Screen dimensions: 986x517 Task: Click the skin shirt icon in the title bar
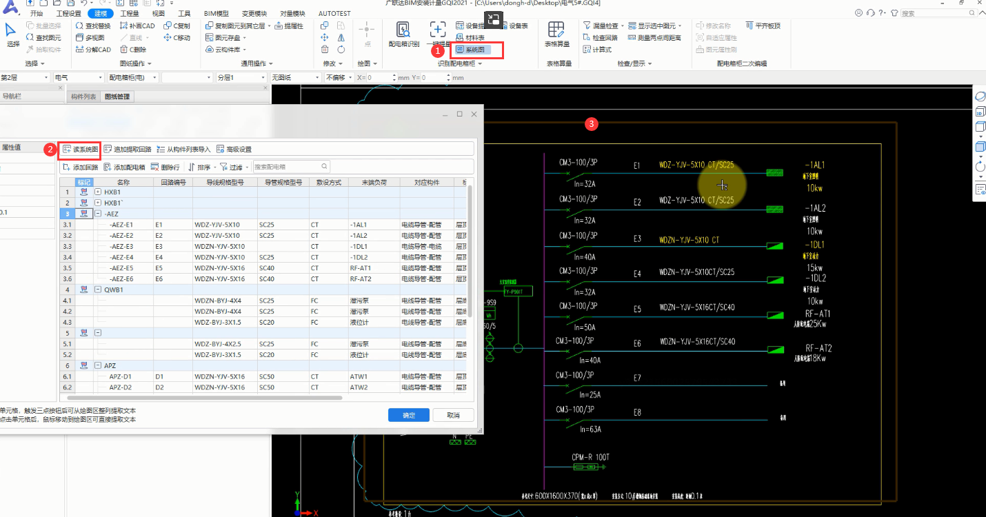click(x=894, y=13)
